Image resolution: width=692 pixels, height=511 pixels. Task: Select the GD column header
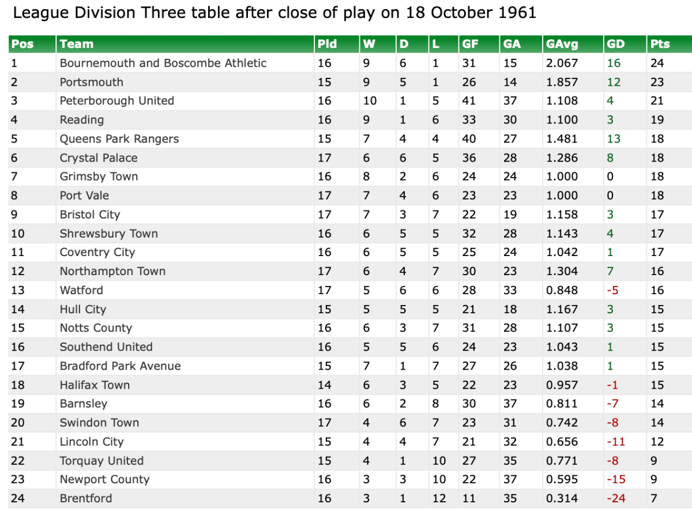pos(615,44)
